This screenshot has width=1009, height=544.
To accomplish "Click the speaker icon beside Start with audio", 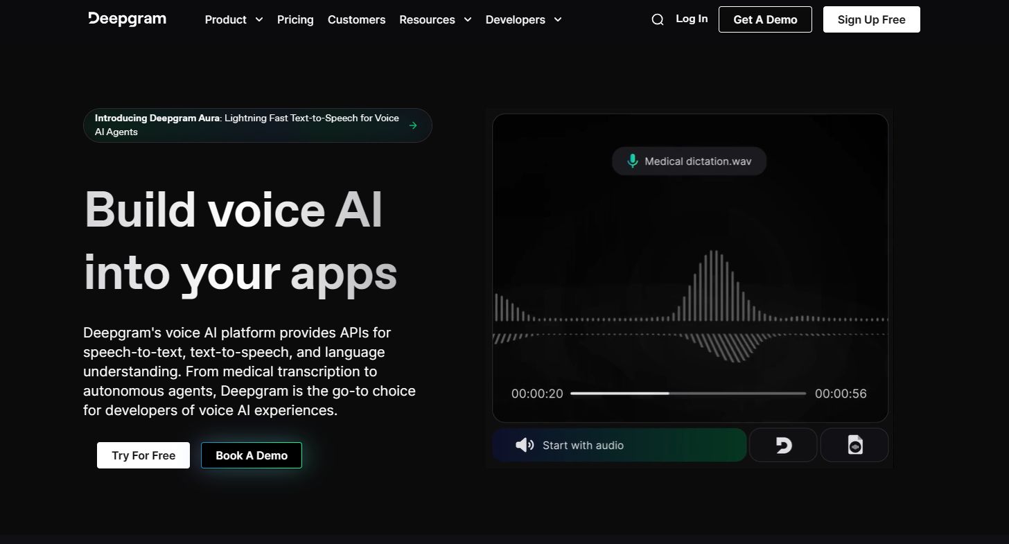I will pos(525,445).
